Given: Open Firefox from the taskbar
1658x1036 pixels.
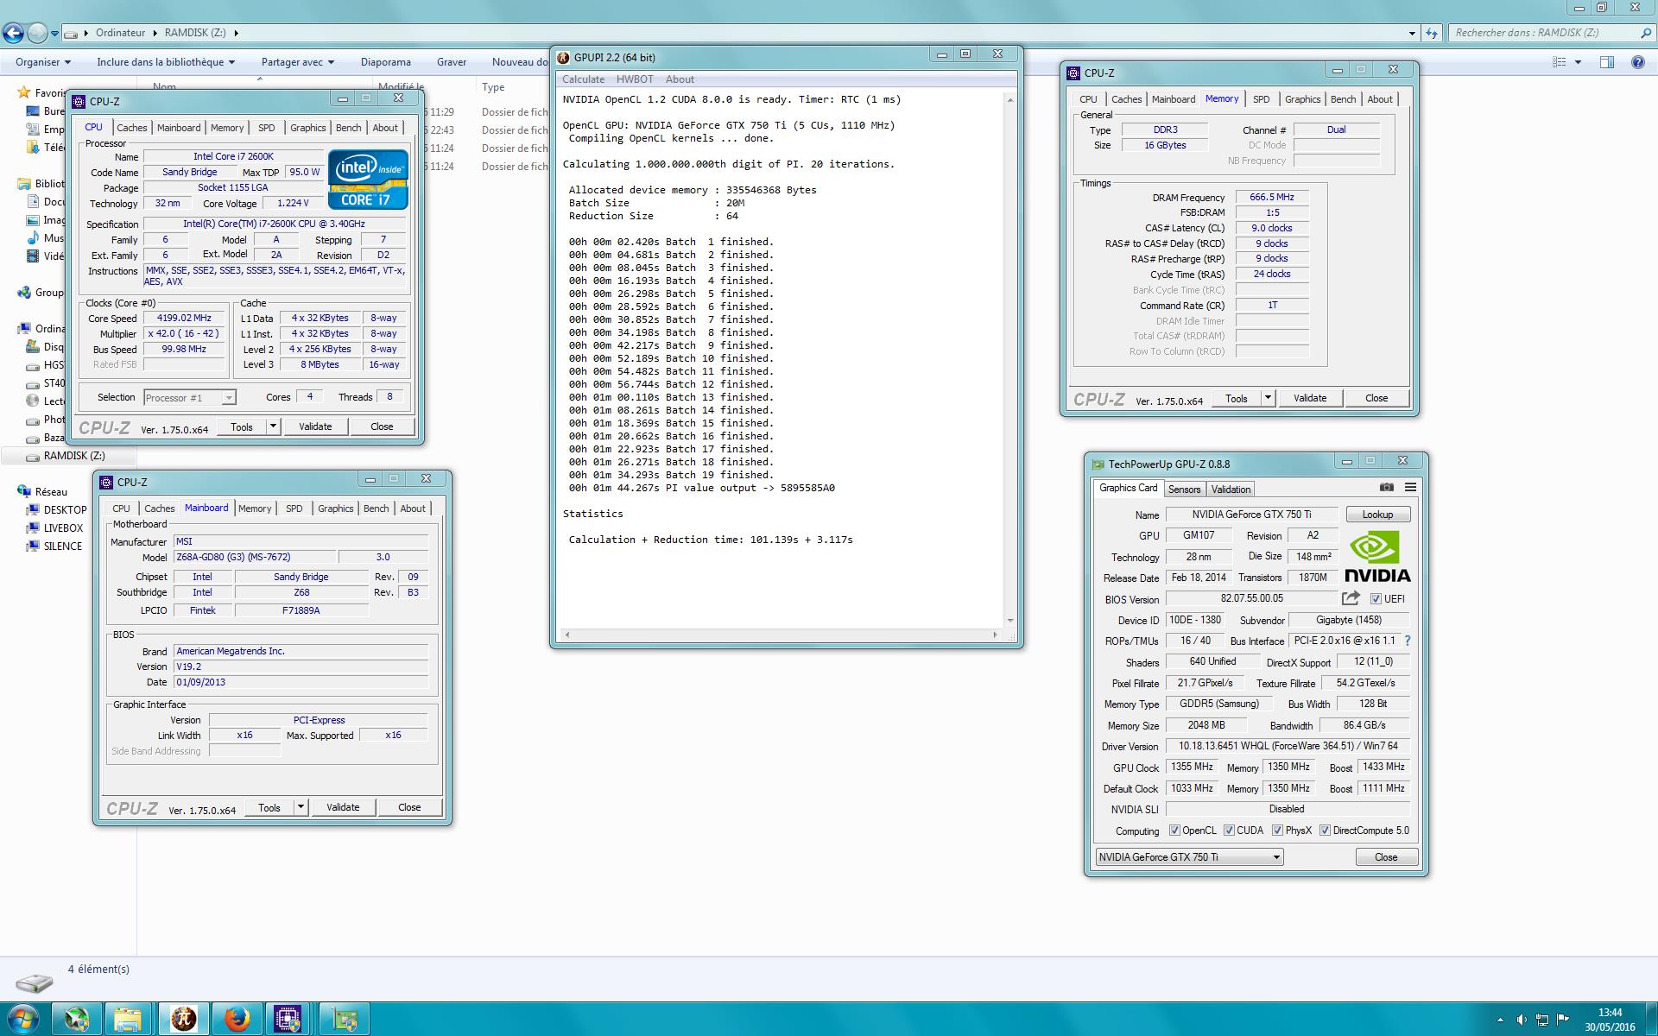Looking at the screenshot, I should click(x=237, y=1019).
